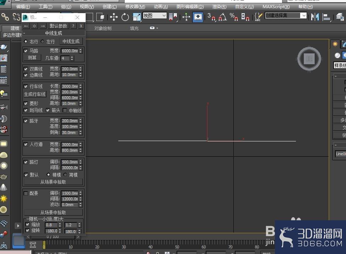Select the 左行 radio button

(x=42, y=41)
